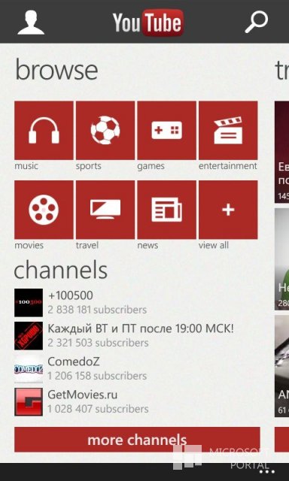Tap the music label under tile

(x=26, y=166)
